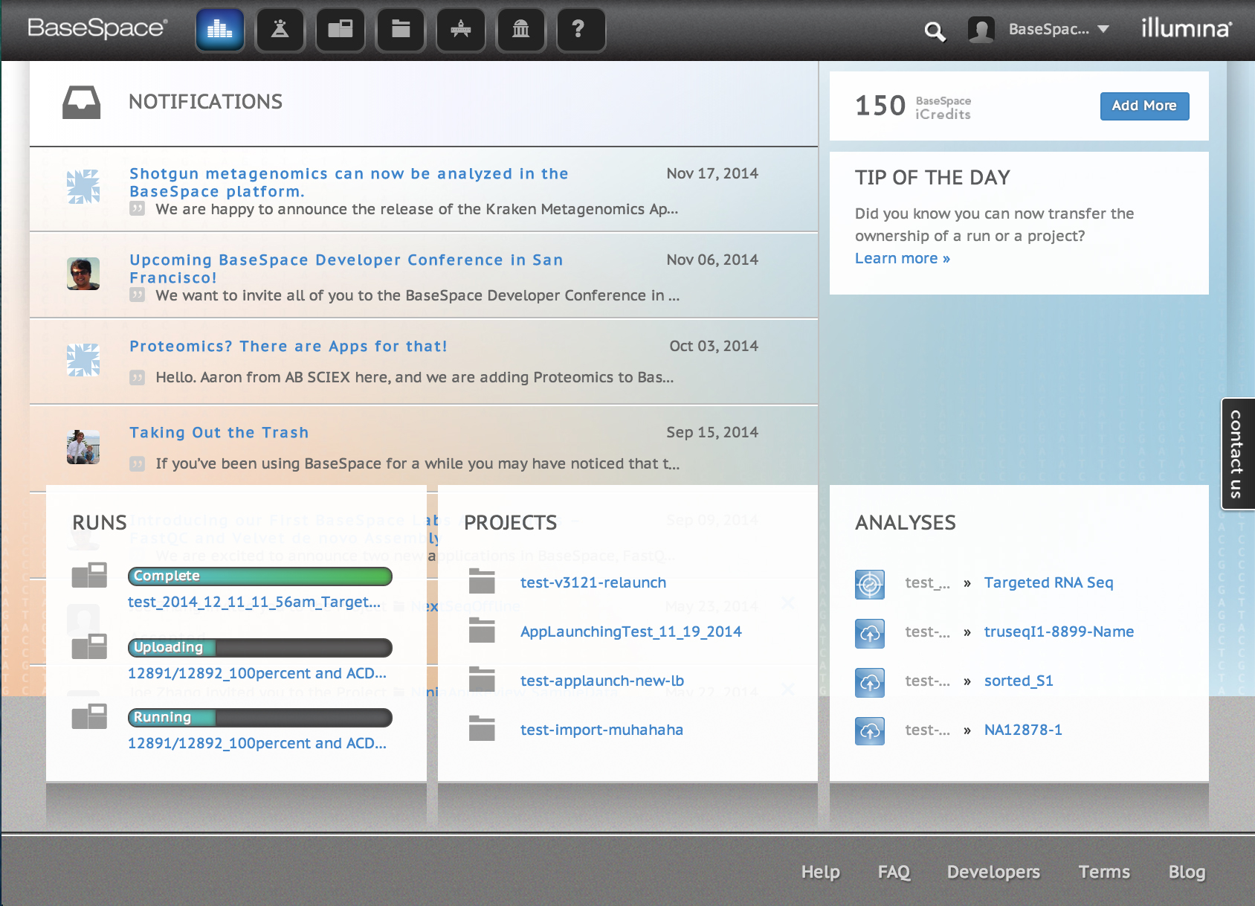This screenshot has width=1255, height=906.
Task: Open the Apps icon in top navbar
Action: coord(461,30)
